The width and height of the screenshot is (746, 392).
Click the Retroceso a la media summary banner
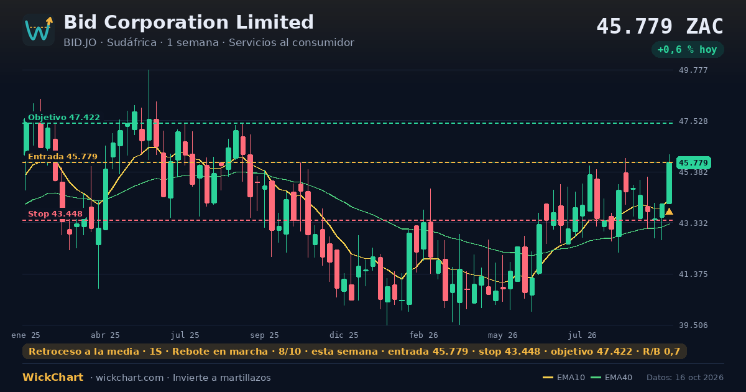(354, 352)
